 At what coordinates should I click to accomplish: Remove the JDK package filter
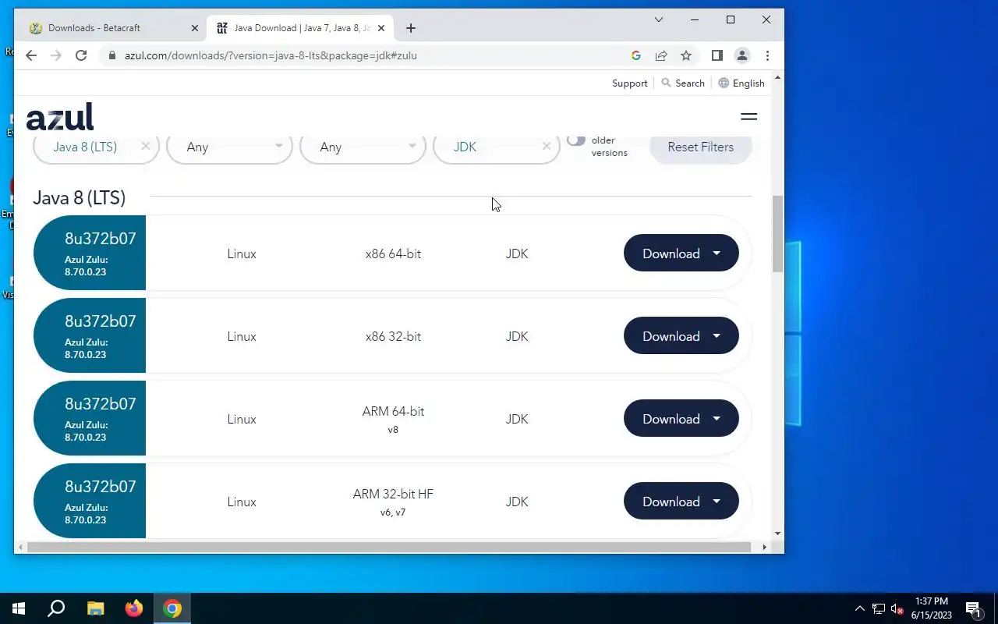(546, 146)
